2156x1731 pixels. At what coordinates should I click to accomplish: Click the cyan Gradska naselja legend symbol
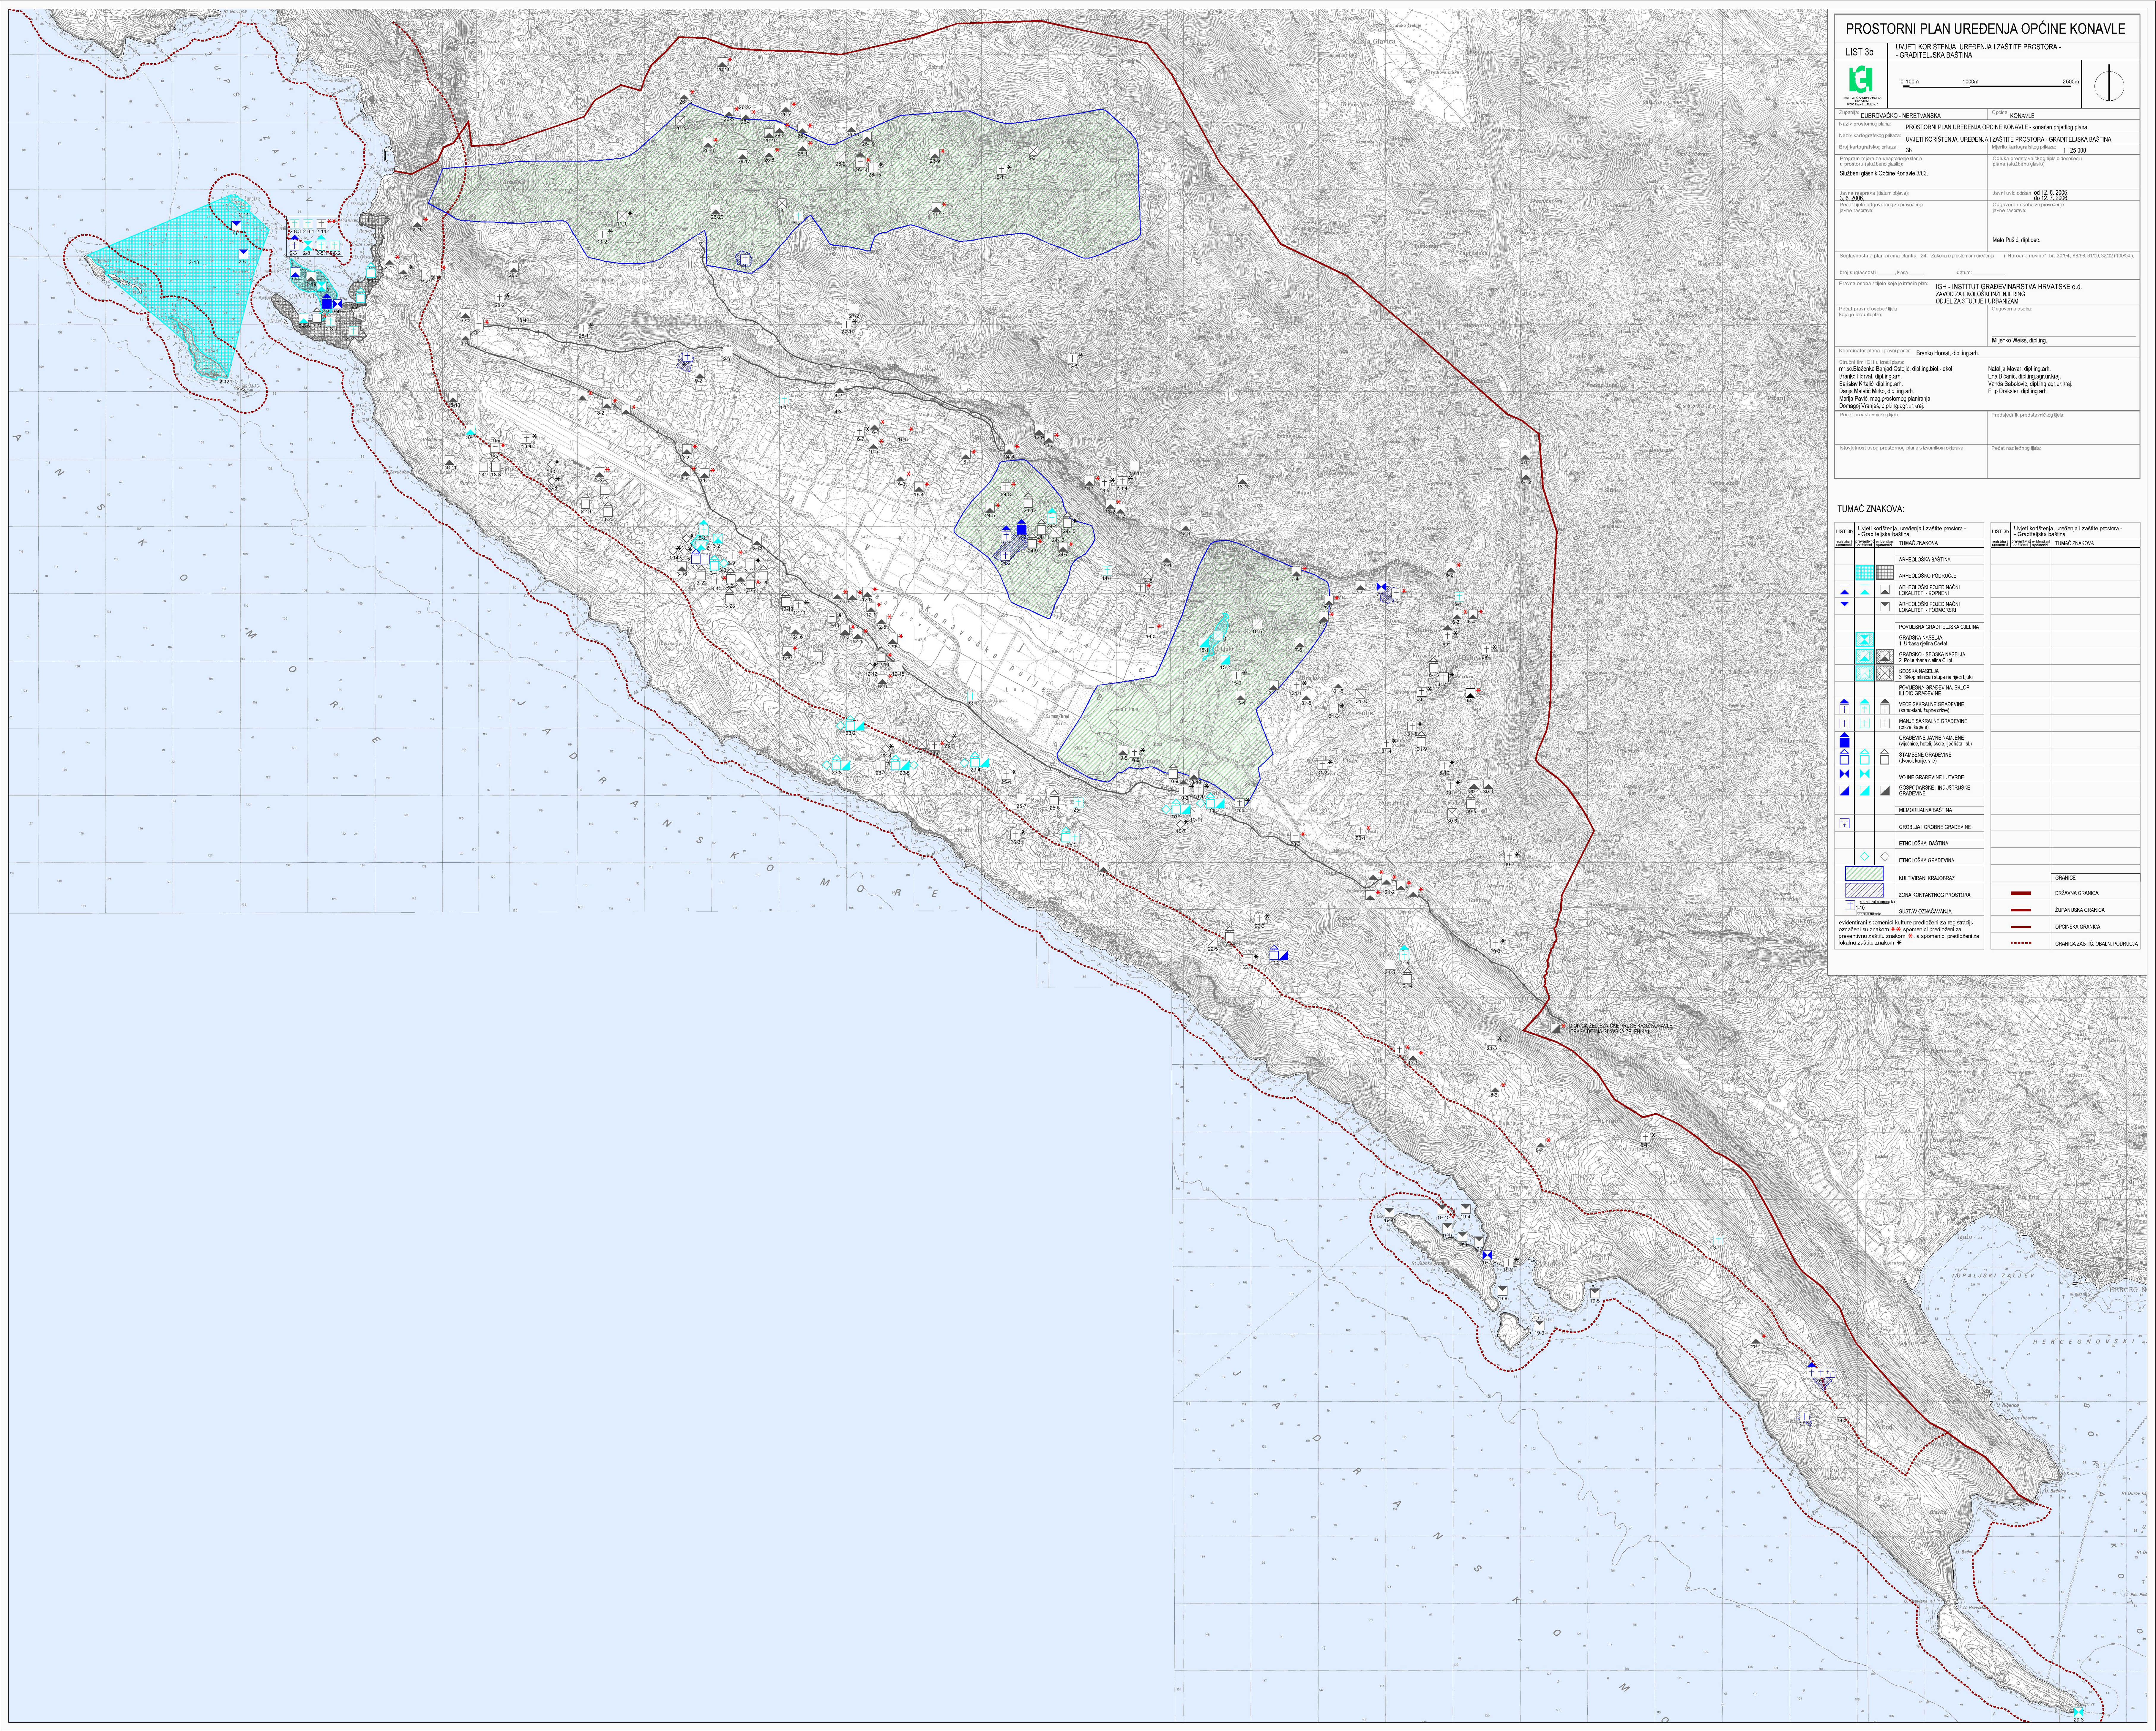1865,640
